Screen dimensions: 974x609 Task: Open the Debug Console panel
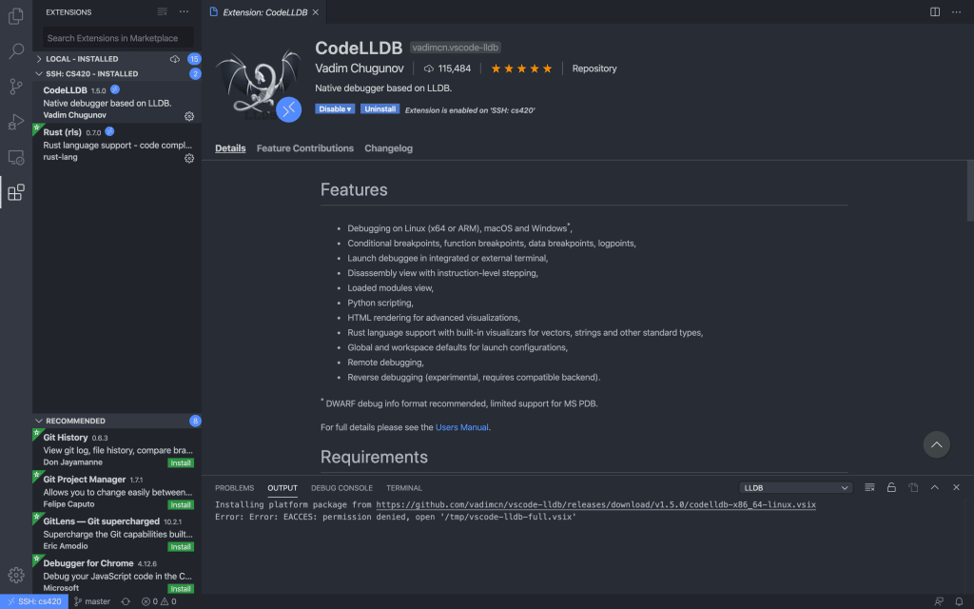[341, 487]
